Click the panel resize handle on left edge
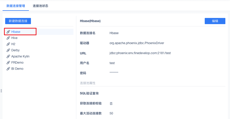 pos(1,91)
